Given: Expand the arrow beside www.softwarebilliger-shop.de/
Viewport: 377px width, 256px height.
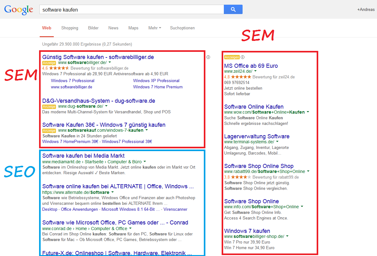Looking at the screenshot, I should pyautogui.click(x=287, y=236).
